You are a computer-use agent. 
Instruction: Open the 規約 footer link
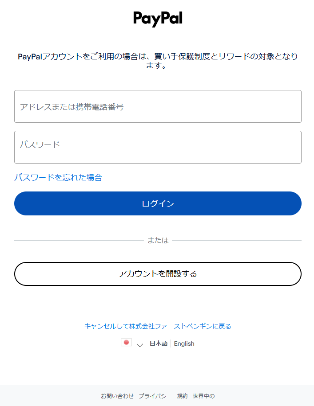tap(182, 396)
